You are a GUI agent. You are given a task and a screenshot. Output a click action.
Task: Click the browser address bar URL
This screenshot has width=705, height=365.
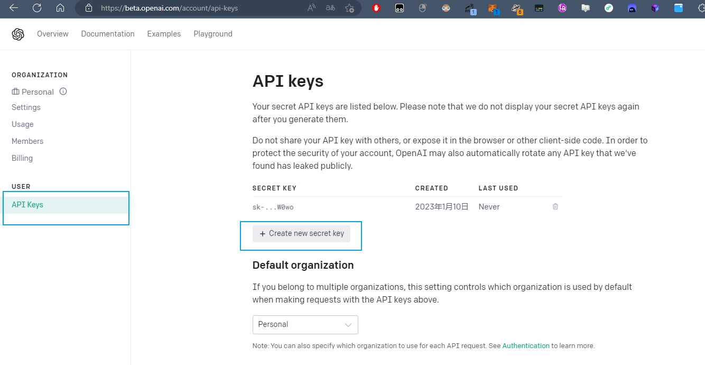169,8
